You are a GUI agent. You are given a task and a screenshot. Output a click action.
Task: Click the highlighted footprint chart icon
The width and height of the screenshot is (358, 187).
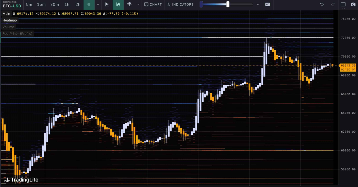(118, 5)
